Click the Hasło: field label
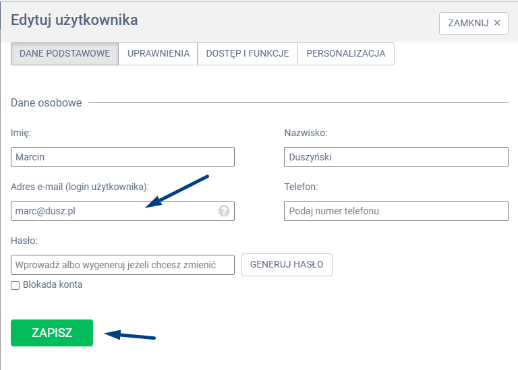518x370 pixels. pyautogui.click(x=24, y=241)
